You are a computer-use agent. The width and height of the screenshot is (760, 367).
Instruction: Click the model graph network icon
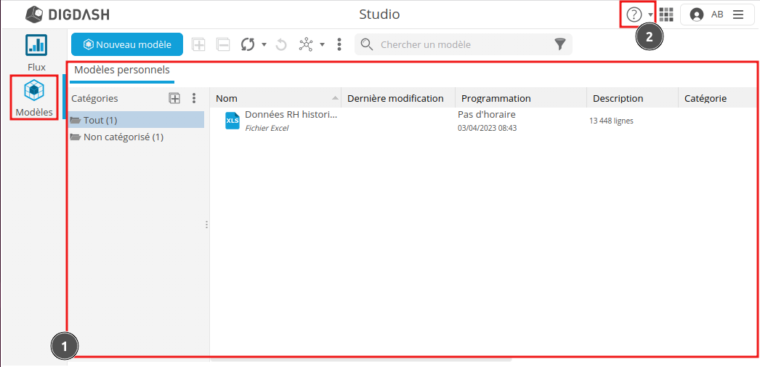[307, 44]
